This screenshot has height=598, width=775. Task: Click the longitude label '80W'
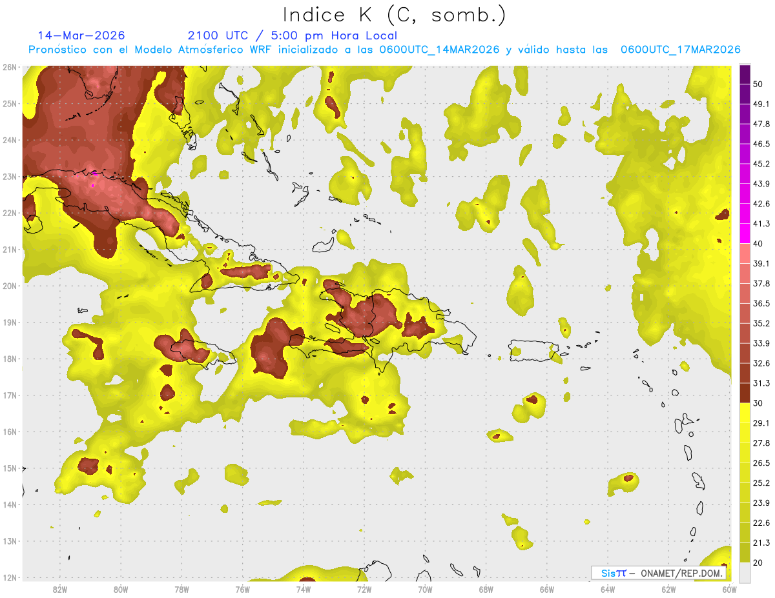[x=120, y=590]
